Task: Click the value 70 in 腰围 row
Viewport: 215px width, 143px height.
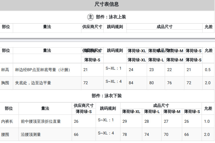Action: [166, 135]
